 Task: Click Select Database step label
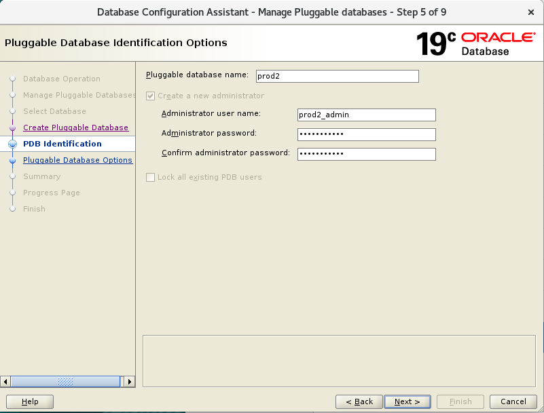(x=54, y=111)
